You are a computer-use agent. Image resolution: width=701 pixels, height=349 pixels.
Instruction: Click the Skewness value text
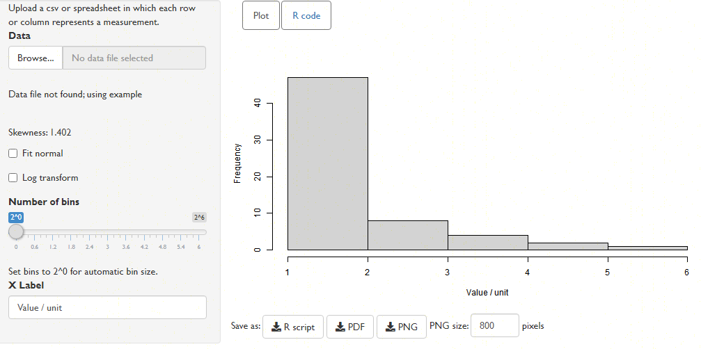point(40,133)
